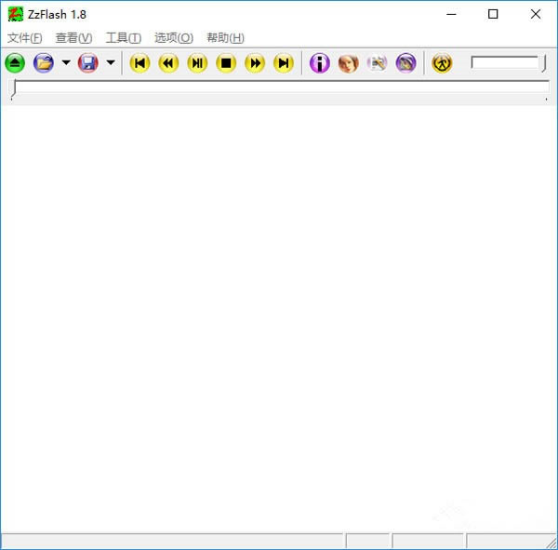Open a file with the folder icon
The height and width of the screenshot is (550, 558).
click(44, 63)
